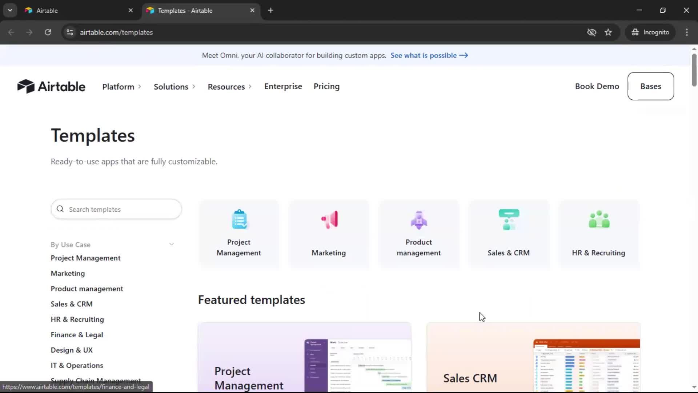Go back using browser back arrow

[x=11, y=32]
